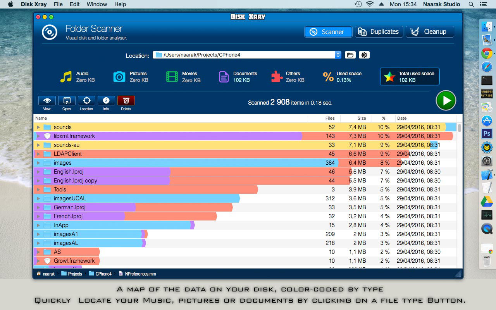Filter by Documents page icon
496x310 pixels.
tap(224, 77)
